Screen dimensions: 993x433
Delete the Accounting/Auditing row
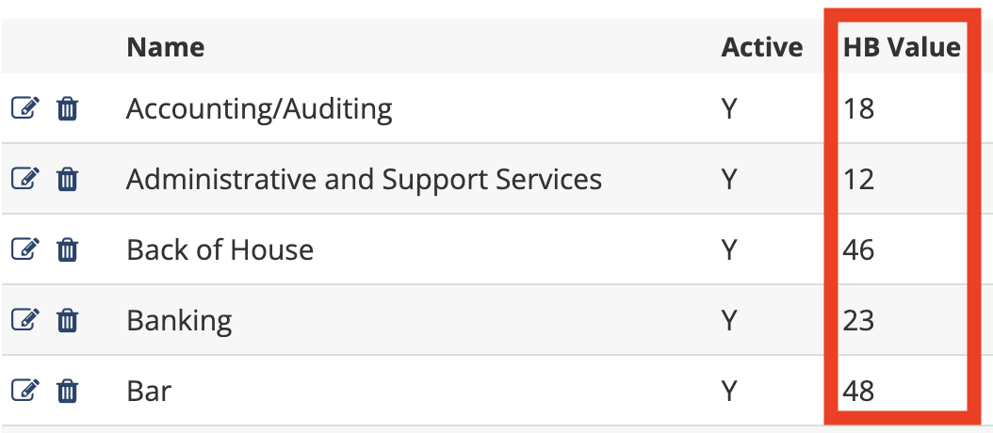(67, 108)
